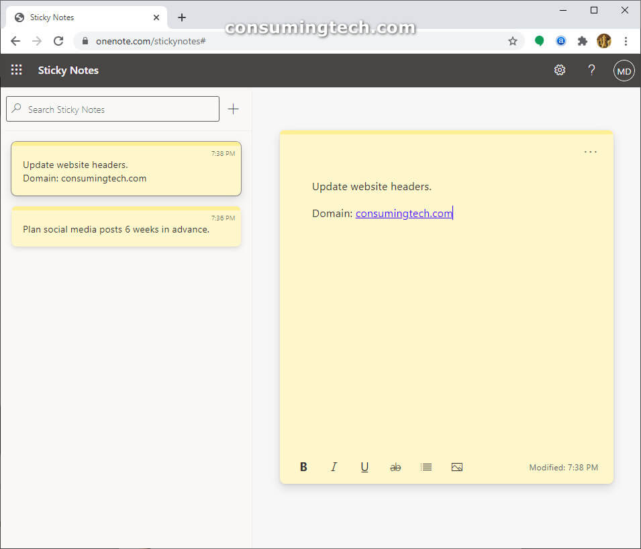Follow the consumingtech.com link in the note
The width and height of the screenshot is (641, 549).
[403, 213]
